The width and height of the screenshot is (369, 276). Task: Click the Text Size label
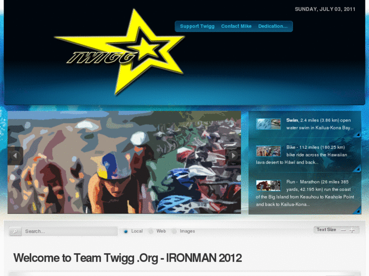pos(326,230)
